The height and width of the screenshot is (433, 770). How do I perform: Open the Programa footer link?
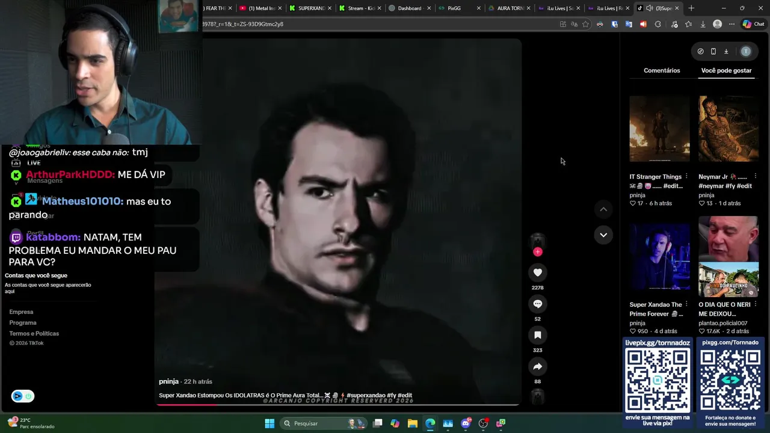click(x=23, y=323)
